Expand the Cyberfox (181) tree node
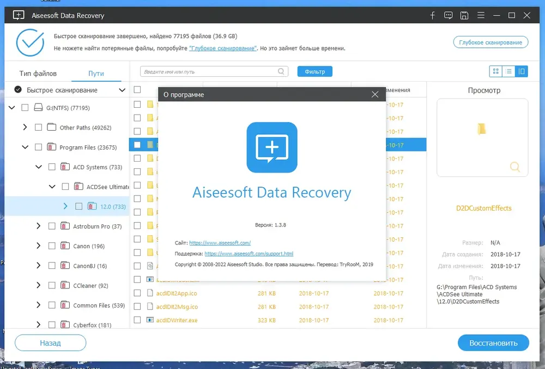This screenshot has width=545, height=369. coord(39,325)
